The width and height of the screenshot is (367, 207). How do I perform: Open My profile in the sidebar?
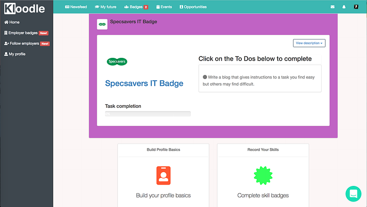15,54
